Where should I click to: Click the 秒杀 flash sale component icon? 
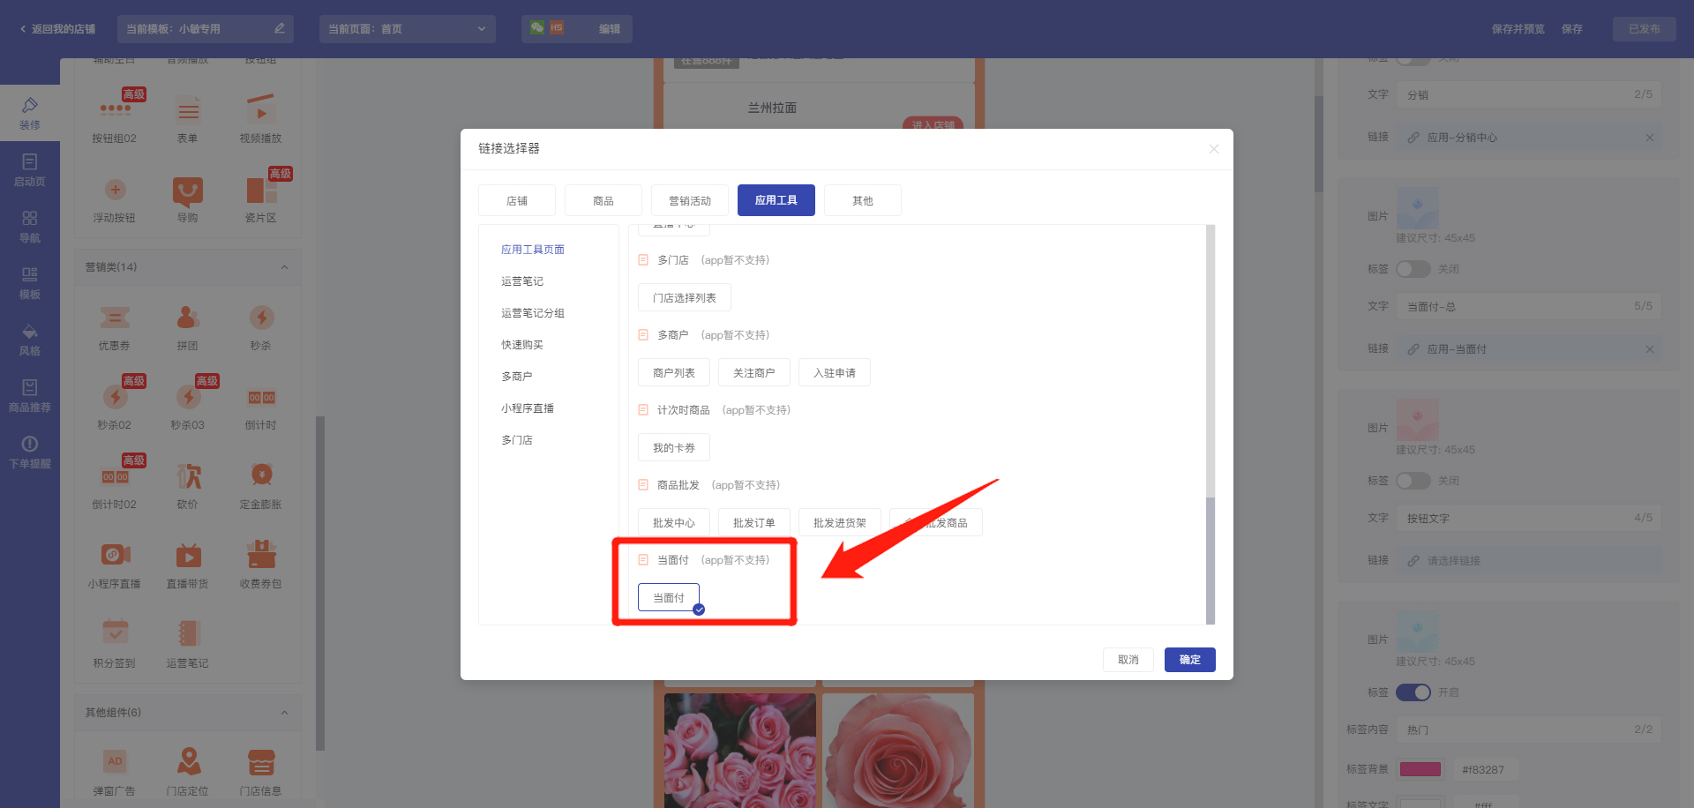260,318
